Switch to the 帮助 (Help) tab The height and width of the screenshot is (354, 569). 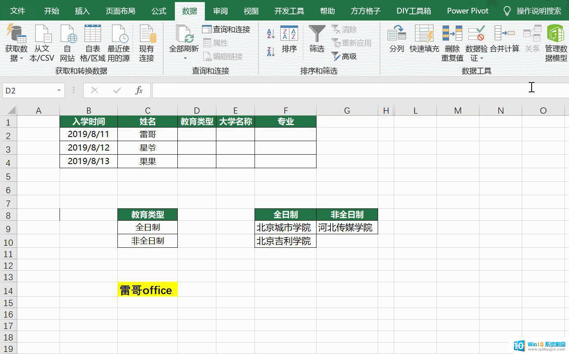pos(327,11)
